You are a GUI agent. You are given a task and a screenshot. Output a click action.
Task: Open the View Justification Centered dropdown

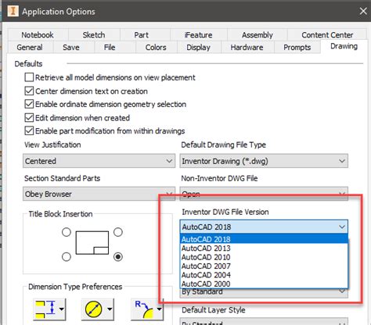click(x=99, y=161)
